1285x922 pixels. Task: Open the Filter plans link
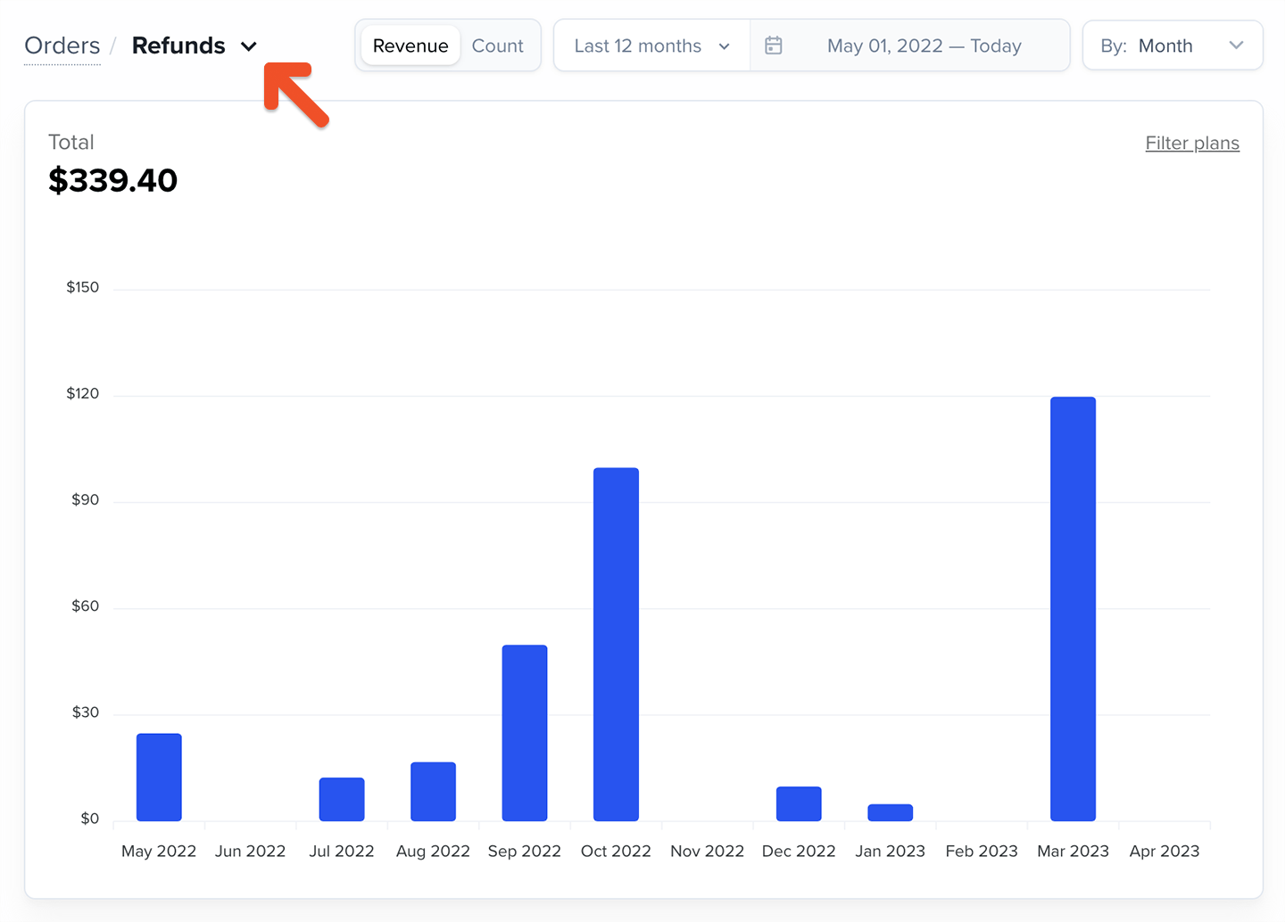(x=1192, y=143)
